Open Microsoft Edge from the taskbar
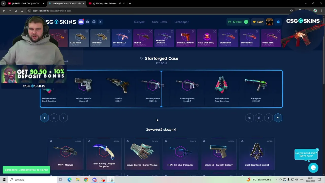The image size is (325, 183). tap(69, 180)
